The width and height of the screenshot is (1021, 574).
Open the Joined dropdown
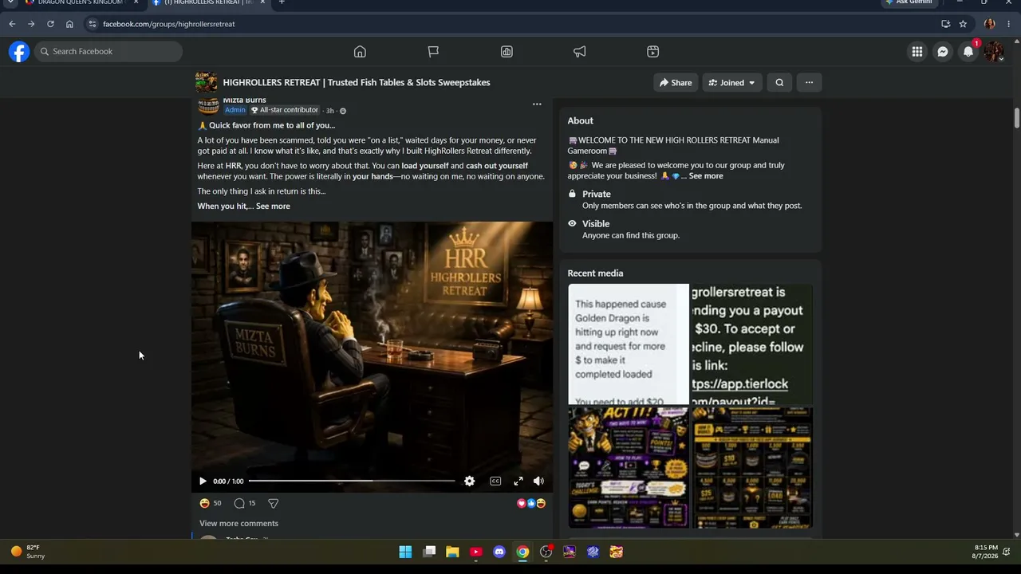click(731, 82)
